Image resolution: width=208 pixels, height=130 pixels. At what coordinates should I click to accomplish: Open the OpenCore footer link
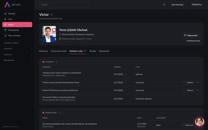15,126
